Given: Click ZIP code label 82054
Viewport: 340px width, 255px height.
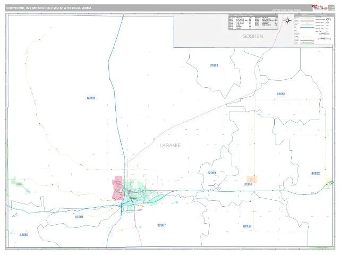Looking at the screenshot, I should (x=247, y=226).
